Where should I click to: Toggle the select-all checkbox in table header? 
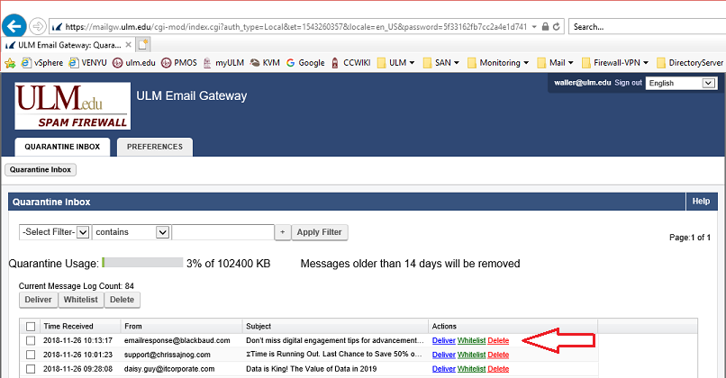[31, 327]
